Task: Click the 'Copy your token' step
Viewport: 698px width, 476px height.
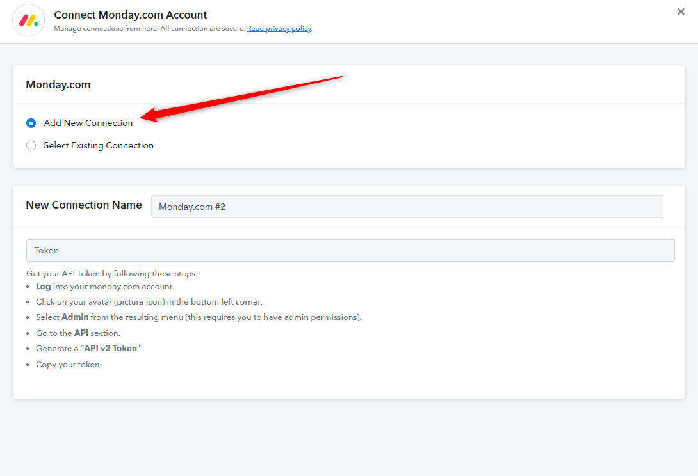Action: (x=69, y=364)
